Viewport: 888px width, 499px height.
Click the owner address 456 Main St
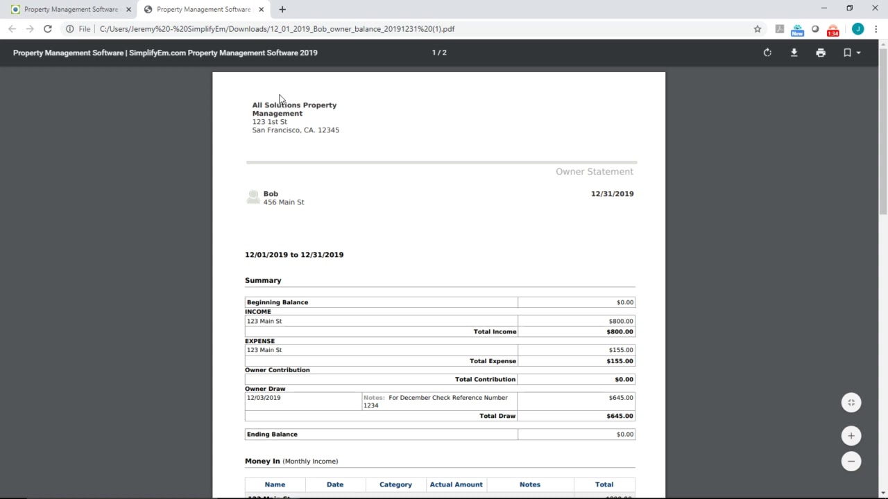(284, 202)
